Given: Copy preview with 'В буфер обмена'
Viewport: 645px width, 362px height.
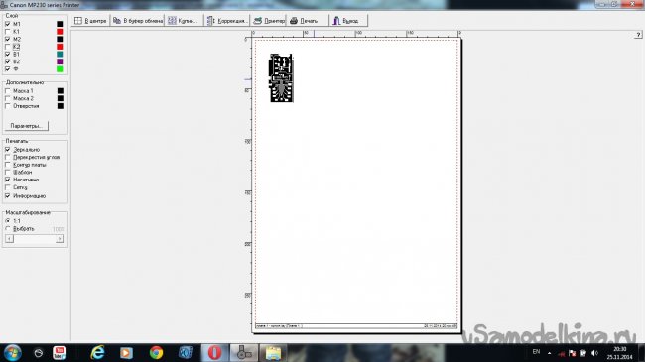Looking at the screenshot, I should coord(117,21).
